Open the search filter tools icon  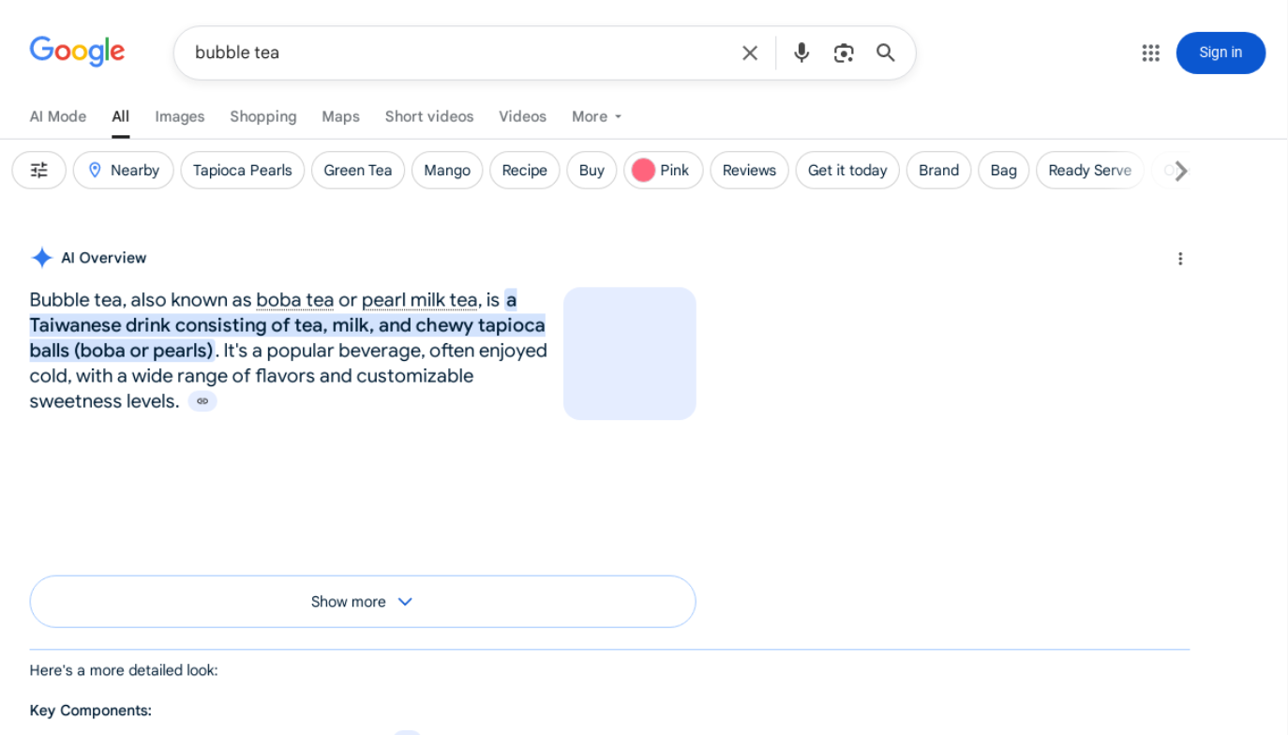coord(39,171)
